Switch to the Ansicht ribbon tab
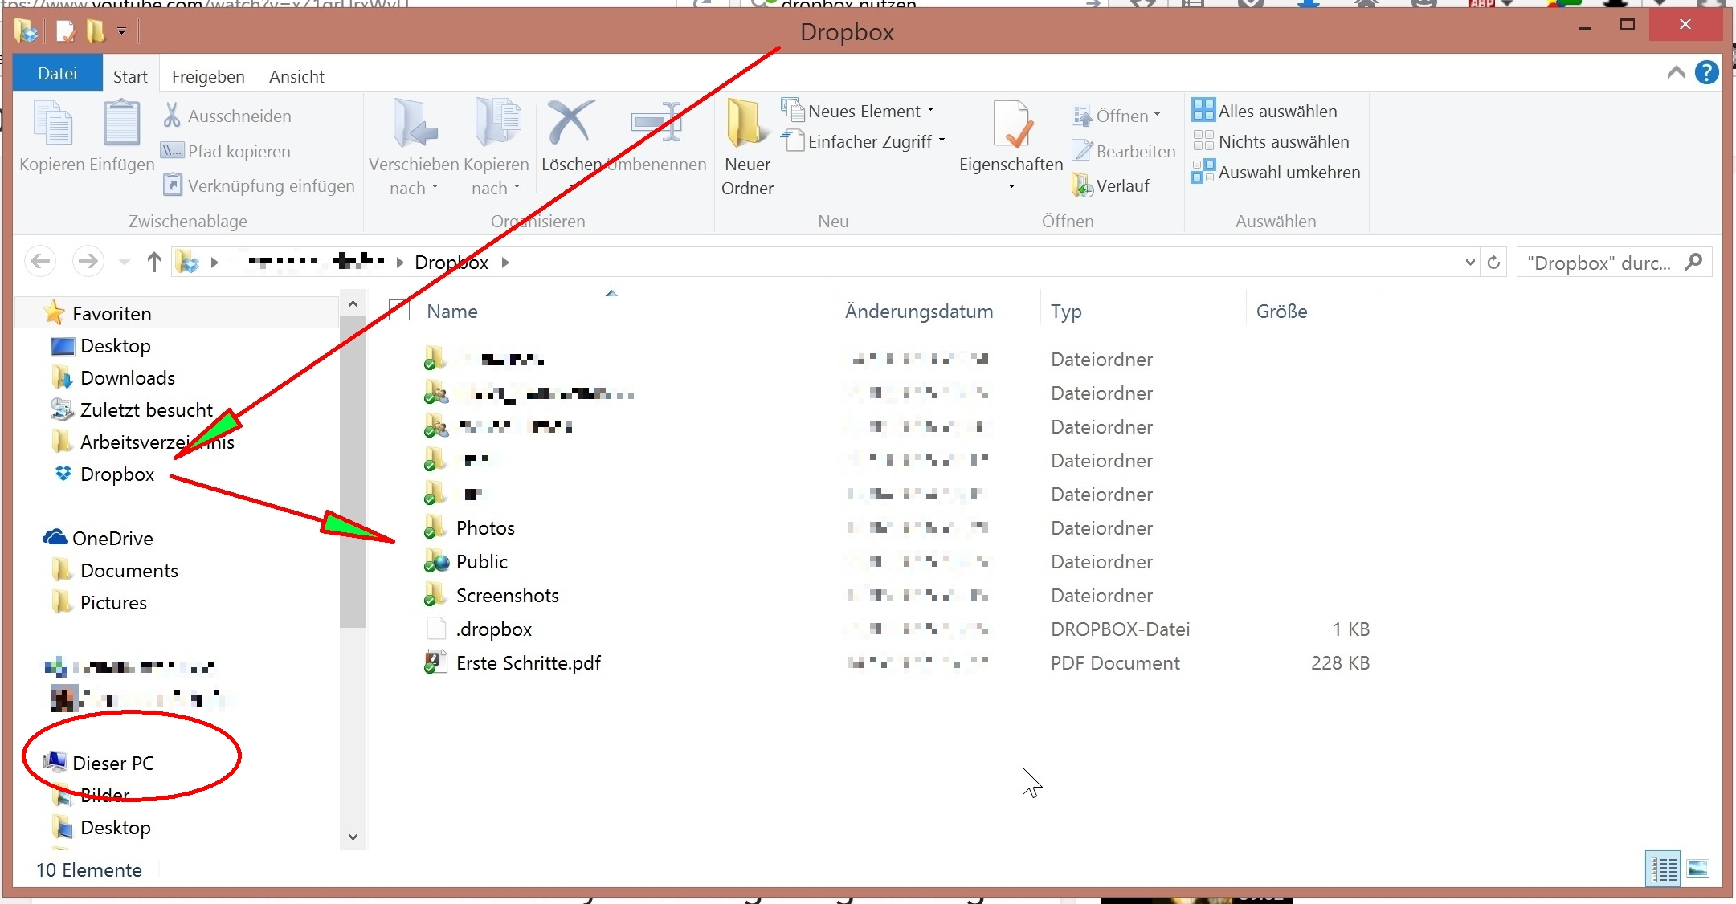The width and height of the screenshot is (1736, 904). pyautogui.click(x=296, y=77)
